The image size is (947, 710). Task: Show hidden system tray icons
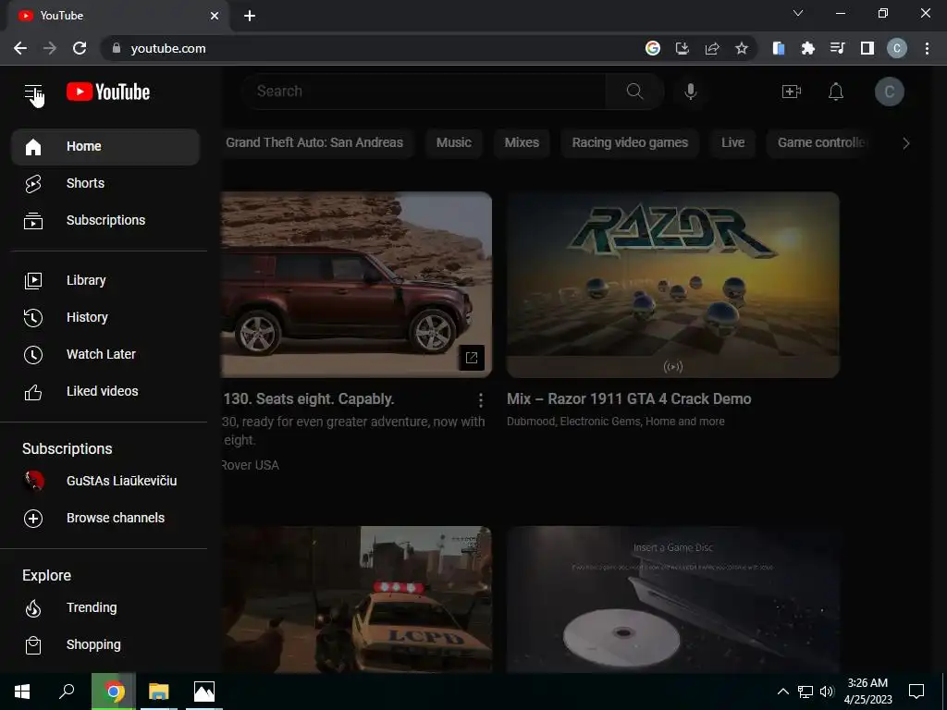point(782,692)
